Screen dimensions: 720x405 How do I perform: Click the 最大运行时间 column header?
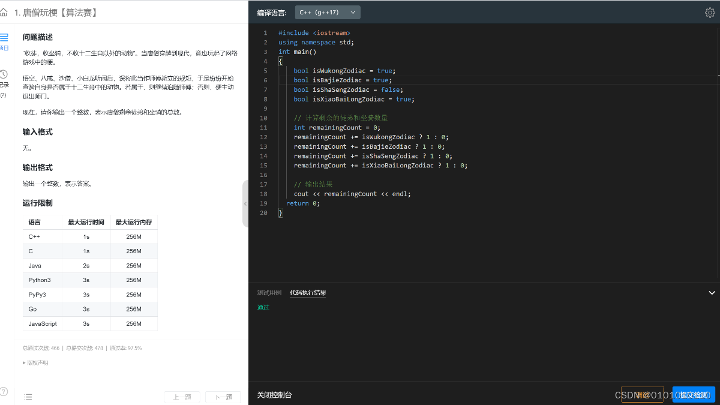[86, 222]
